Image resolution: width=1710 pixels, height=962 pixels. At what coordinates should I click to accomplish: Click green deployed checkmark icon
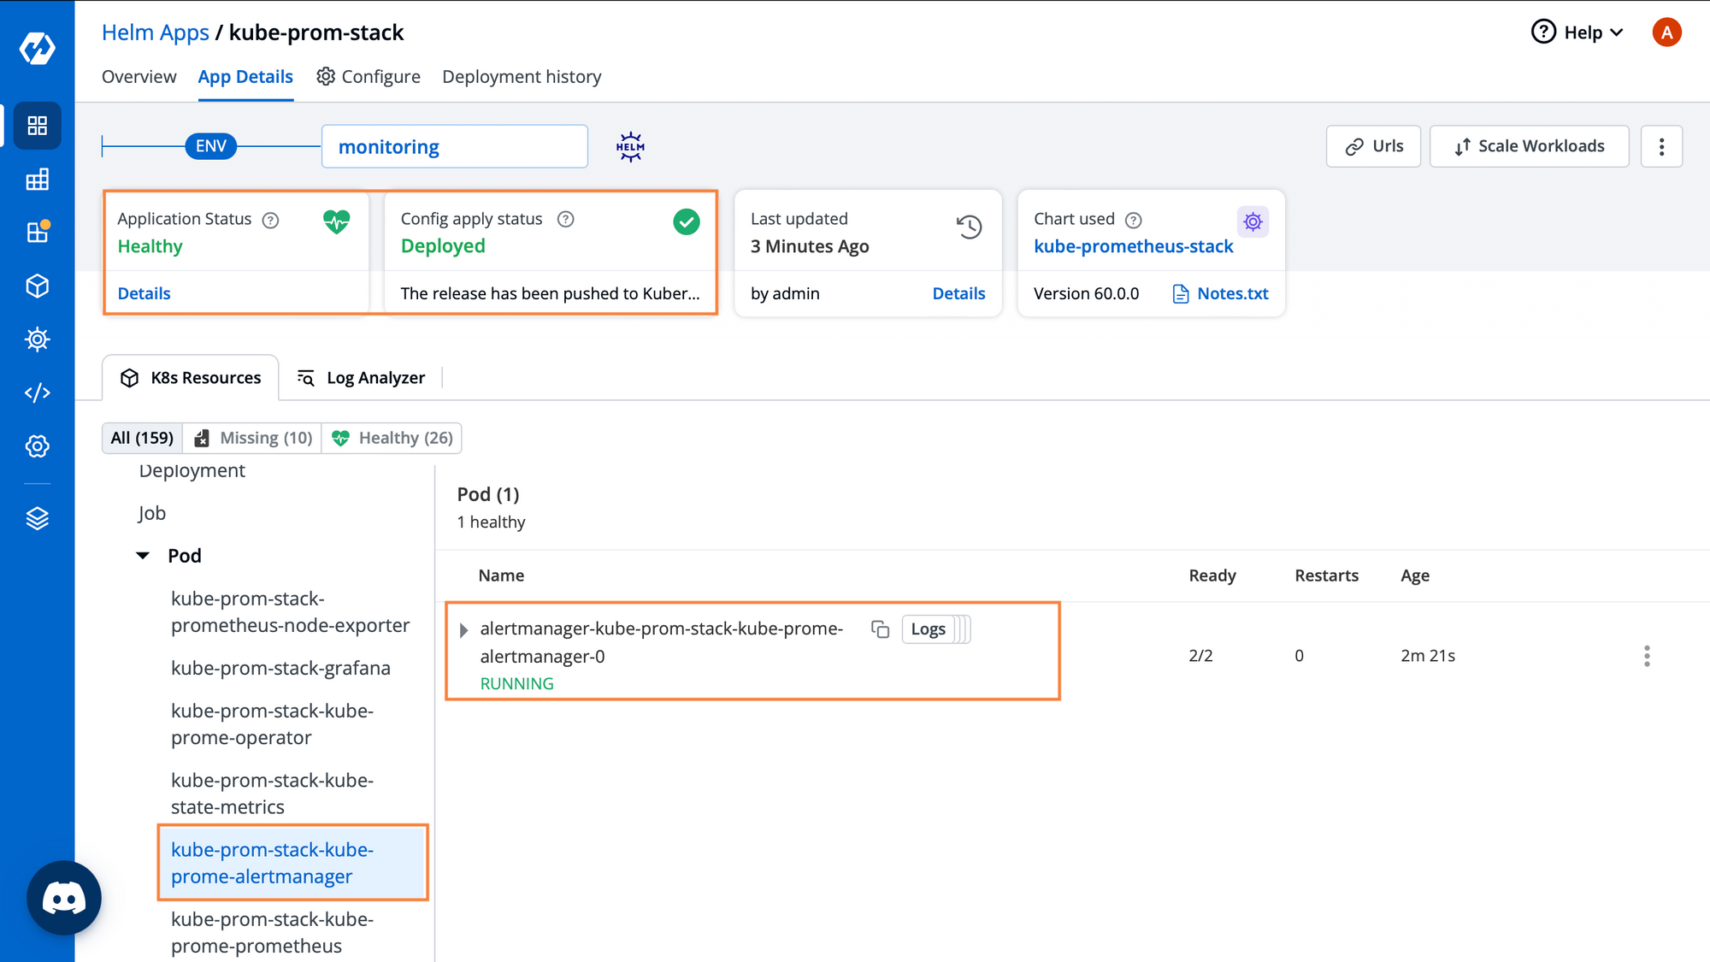click(x=687, y=222)
